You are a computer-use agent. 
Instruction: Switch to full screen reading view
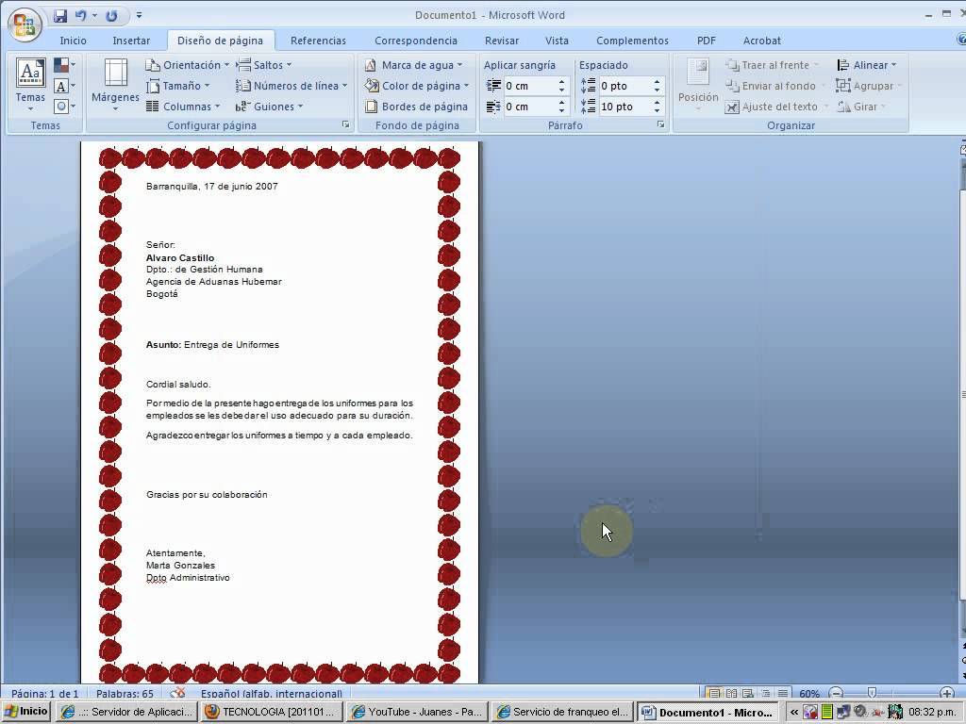coord(731,694)
